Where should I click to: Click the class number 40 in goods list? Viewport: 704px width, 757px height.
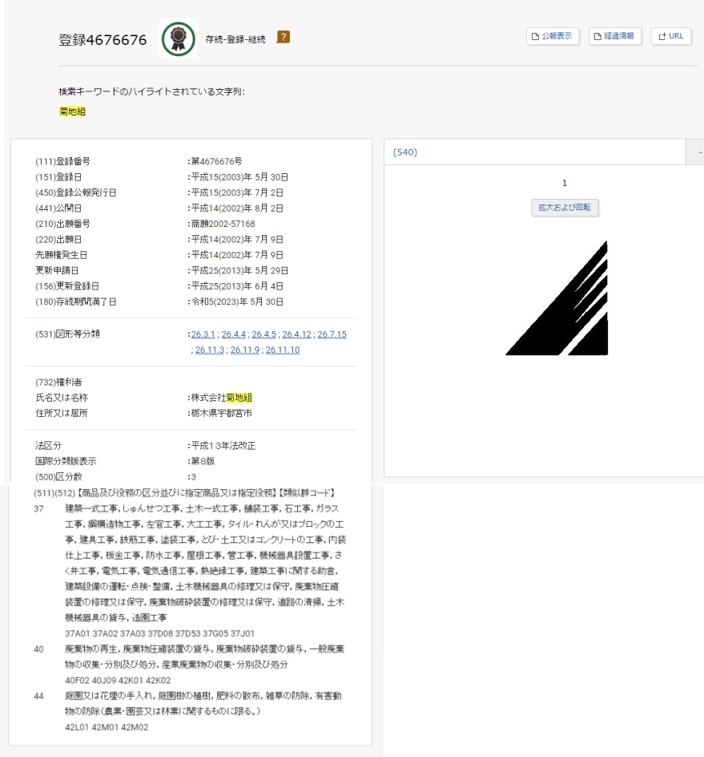click(38, 650)
